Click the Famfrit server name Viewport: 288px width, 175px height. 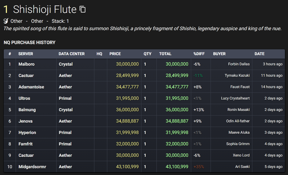coord(25,144)
